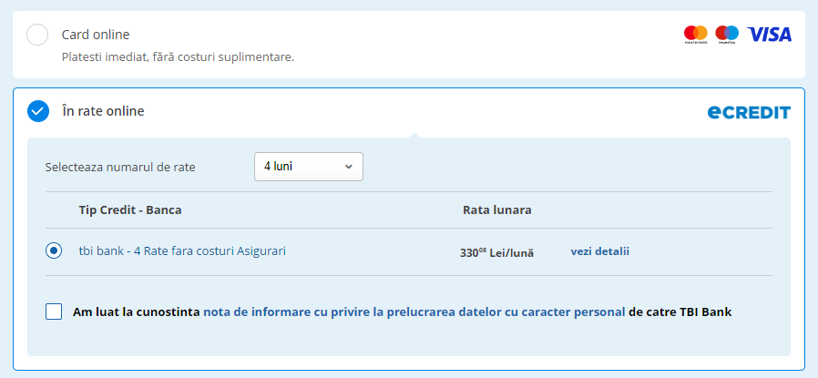Viewport: 818px width, 378px height.
Task: Click the eCredit logo
Action: pos(749,112)
